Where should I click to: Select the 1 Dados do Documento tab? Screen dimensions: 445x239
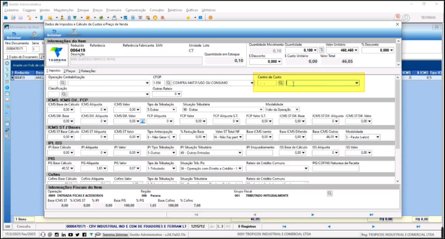click(22, 57)
